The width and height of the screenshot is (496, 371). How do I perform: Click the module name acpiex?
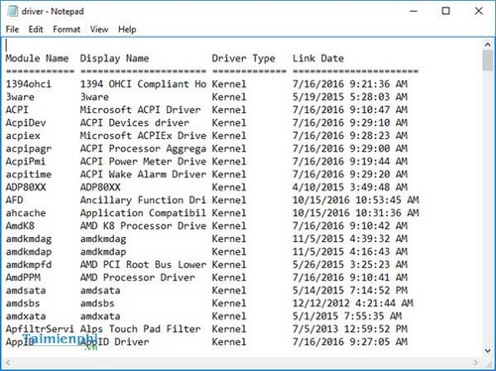[23, 136]
